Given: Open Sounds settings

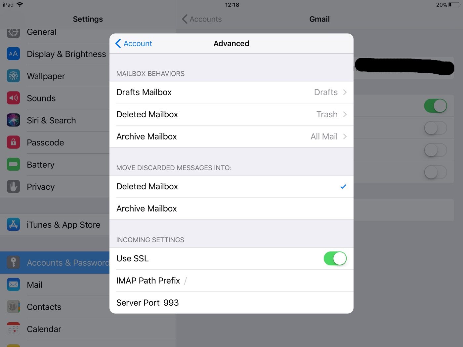Looking at the screenshot, I should coord(55,98).
